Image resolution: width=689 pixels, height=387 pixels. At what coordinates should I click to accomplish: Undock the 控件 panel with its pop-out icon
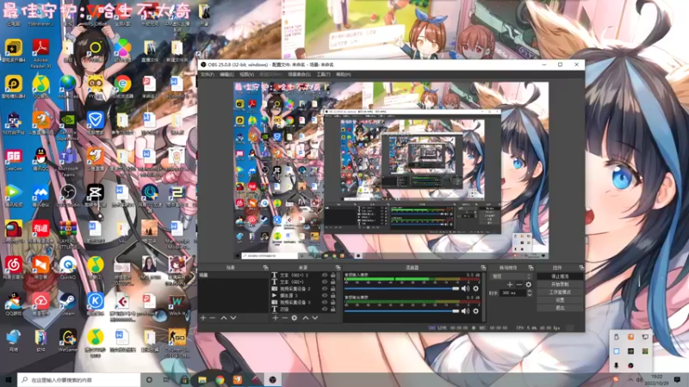pos(581,267)
